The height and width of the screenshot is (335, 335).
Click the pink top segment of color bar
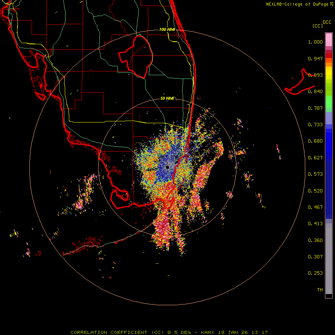329,40
